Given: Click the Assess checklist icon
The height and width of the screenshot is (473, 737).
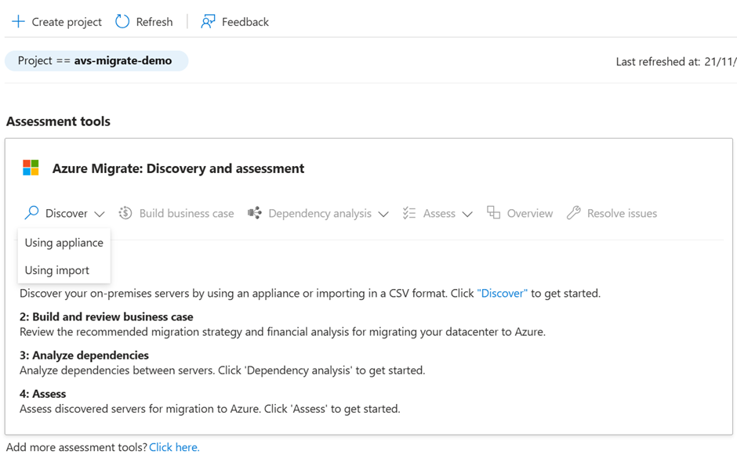Looking at the screenshot, I should [x=409, y=213].
